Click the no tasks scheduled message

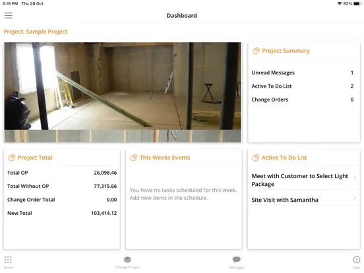[x=183, y=194]
